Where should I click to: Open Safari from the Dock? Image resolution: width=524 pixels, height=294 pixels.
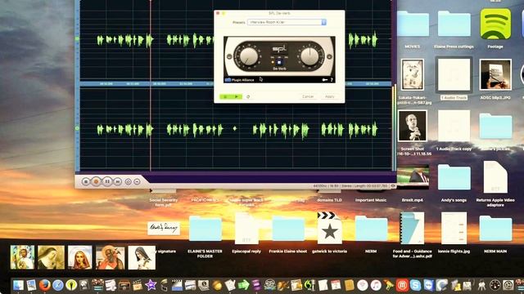[x=57, y=285]
